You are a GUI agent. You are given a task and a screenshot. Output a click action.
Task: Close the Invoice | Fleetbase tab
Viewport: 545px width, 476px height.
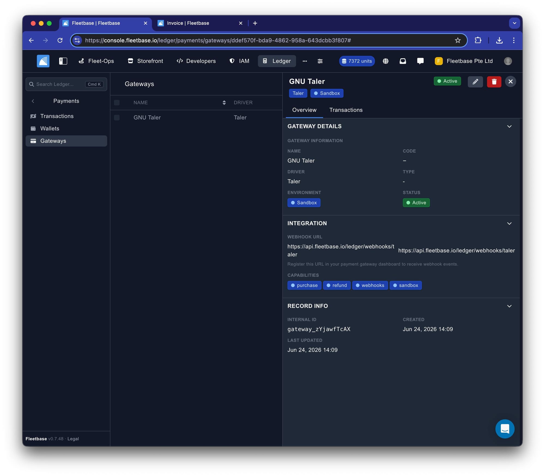tap(241, 23)
